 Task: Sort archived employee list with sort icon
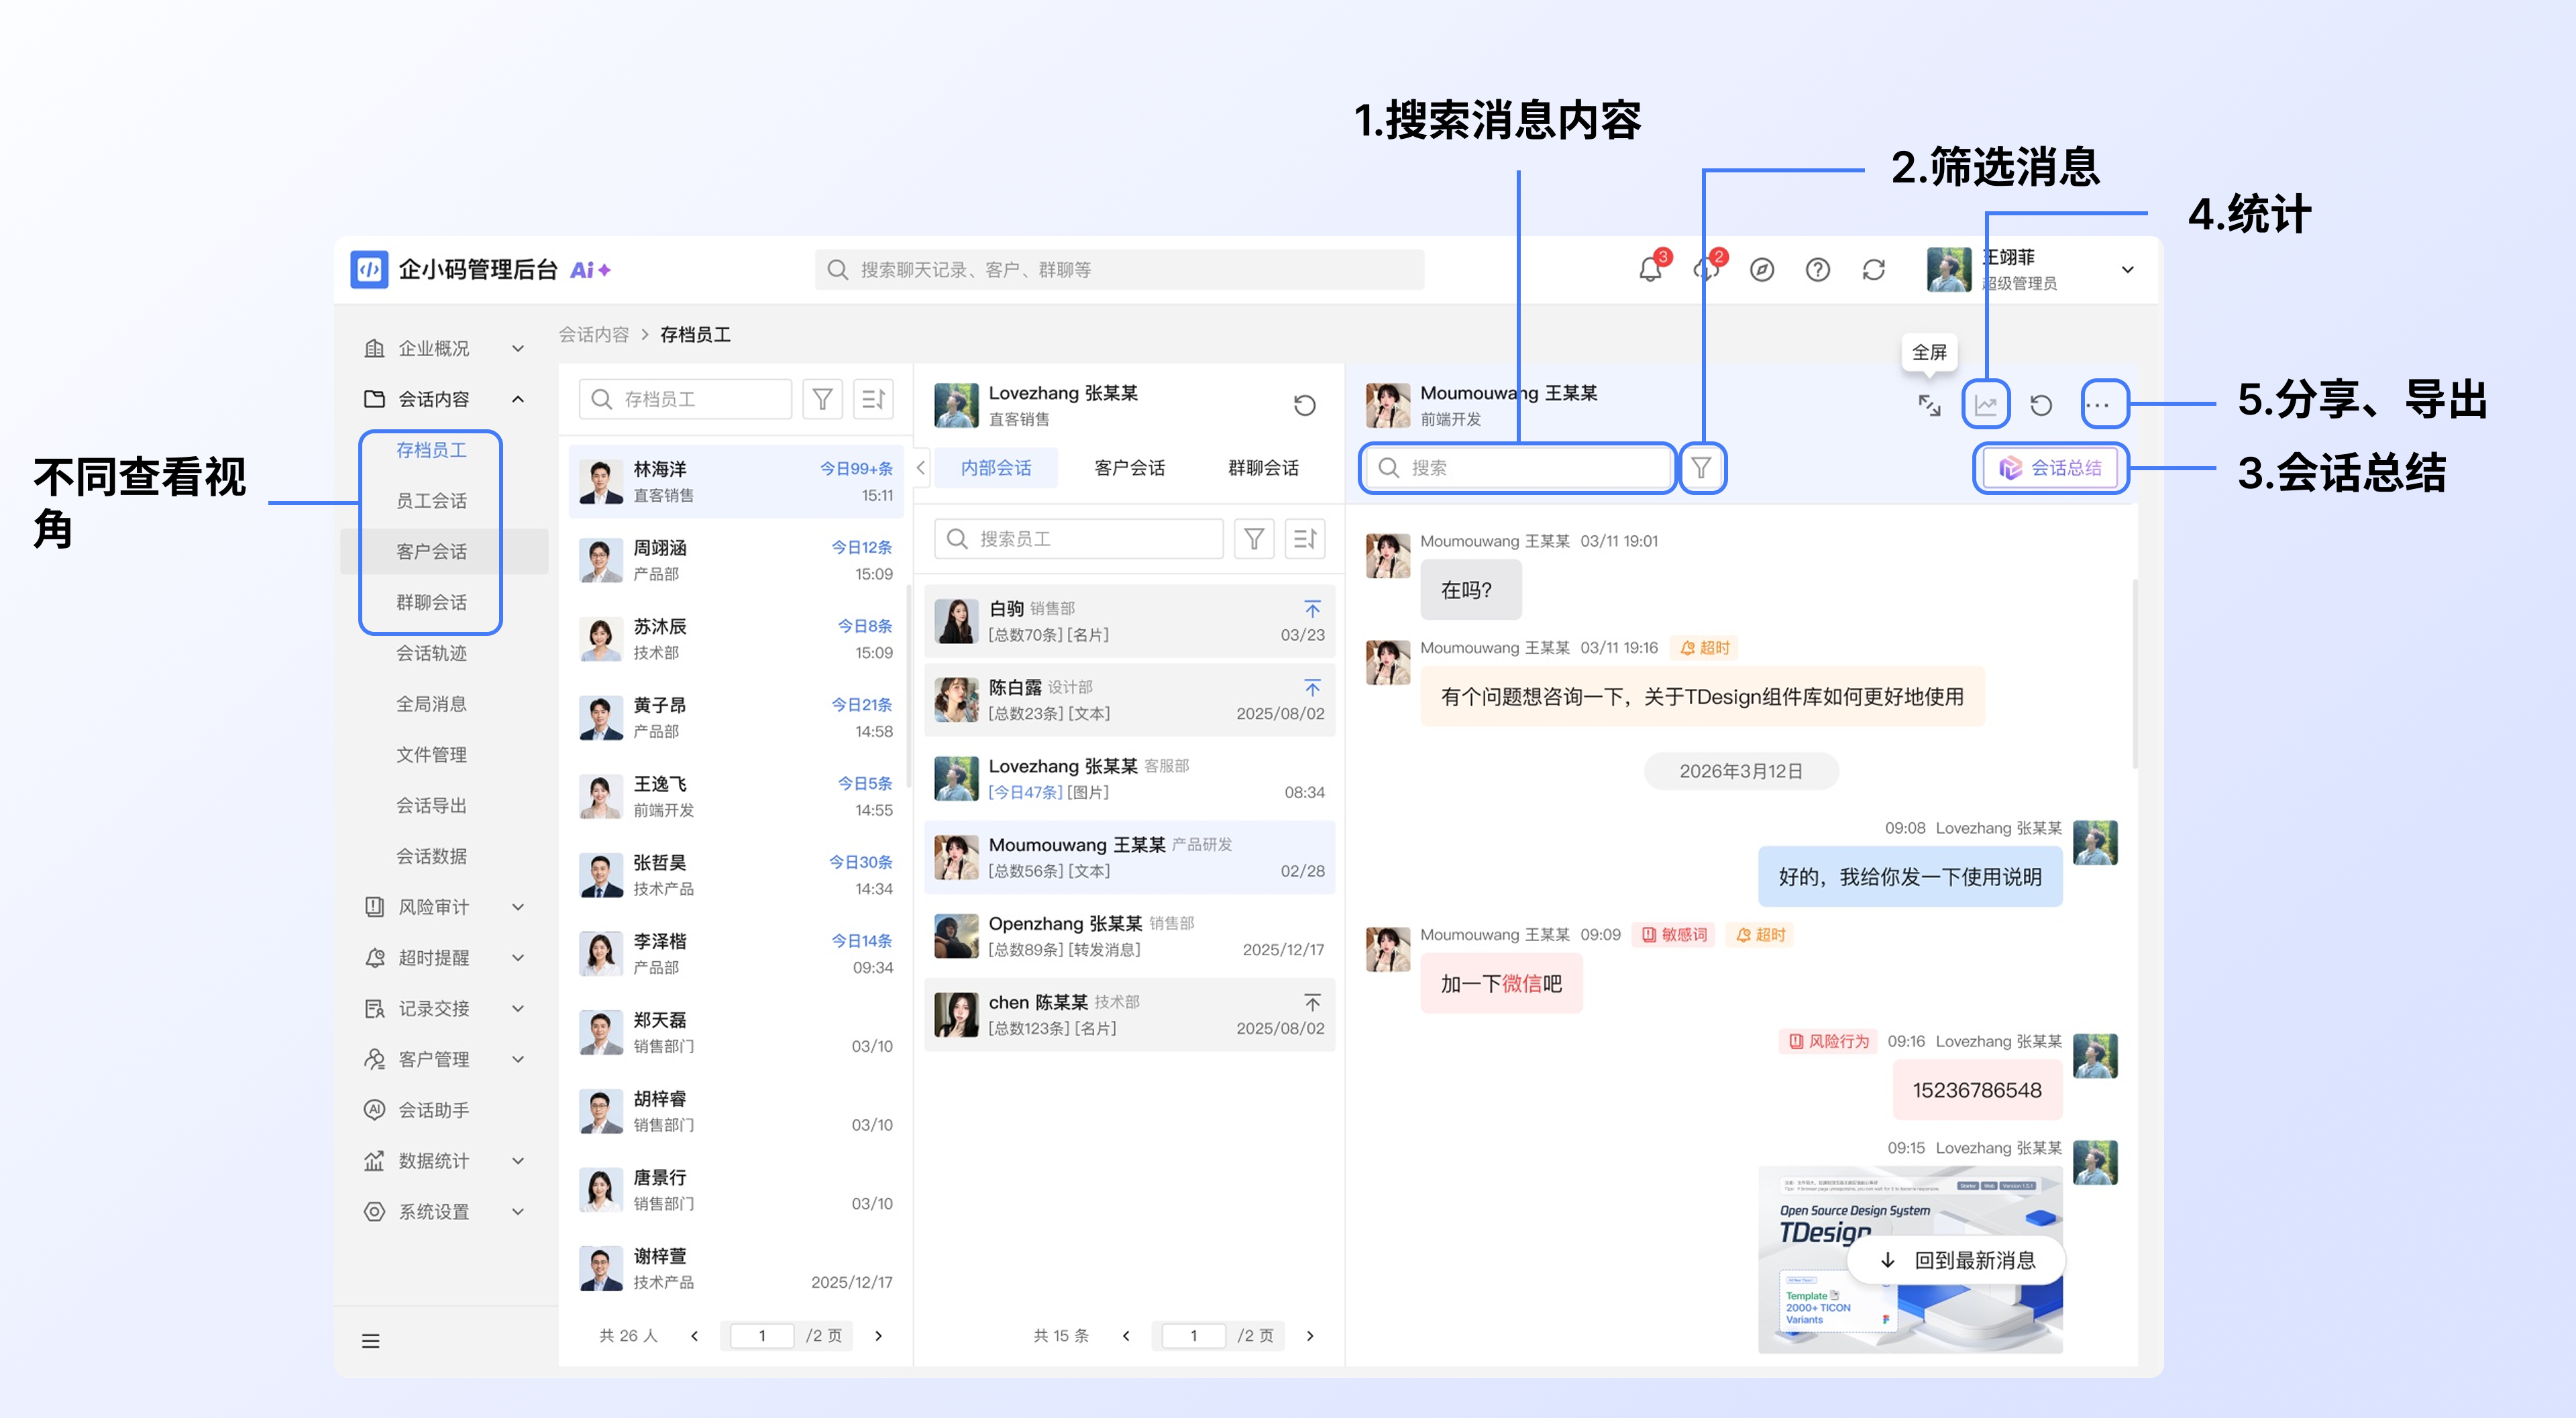click(873, 399)
